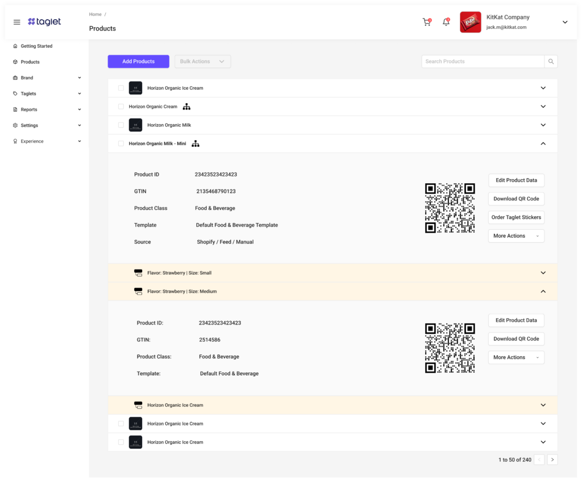
Task: Click Download QR Code for Medium variant
Action: coord(516,339)
